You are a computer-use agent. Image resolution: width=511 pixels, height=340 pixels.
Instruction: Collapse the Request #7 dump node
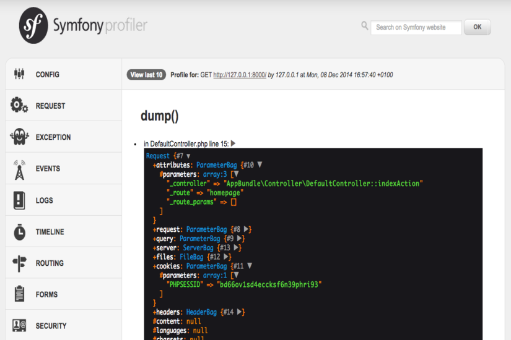coord(188,156)
